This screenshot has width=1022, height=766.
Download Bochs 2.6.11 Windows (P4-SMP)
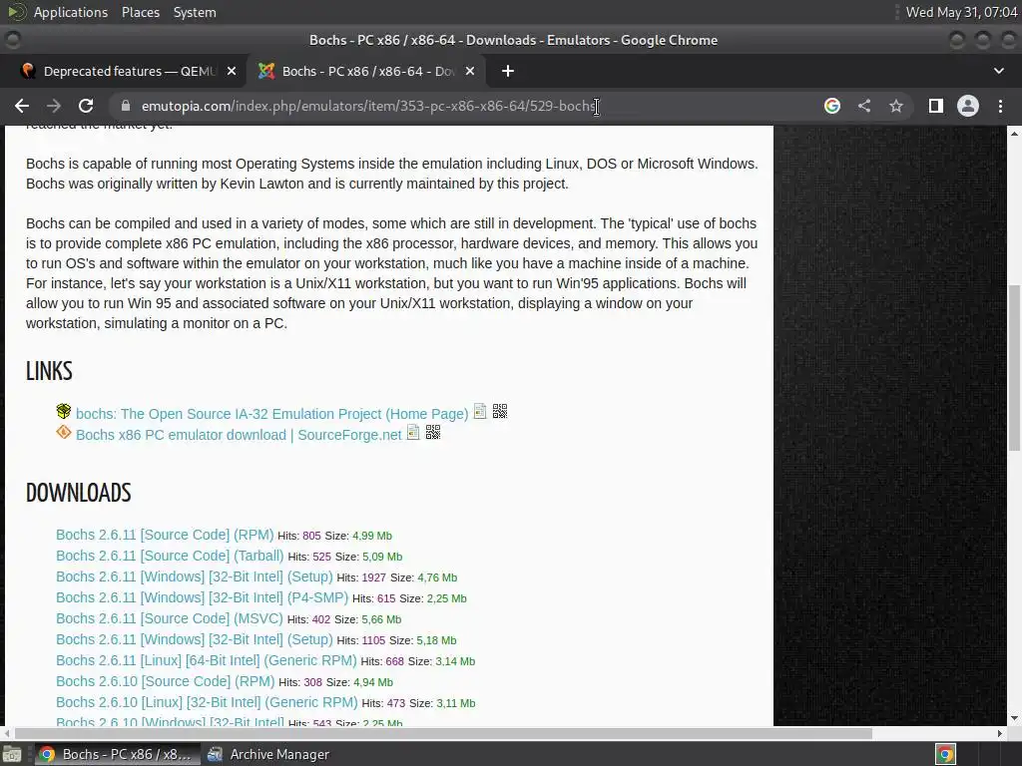click(x=202, y=597)
